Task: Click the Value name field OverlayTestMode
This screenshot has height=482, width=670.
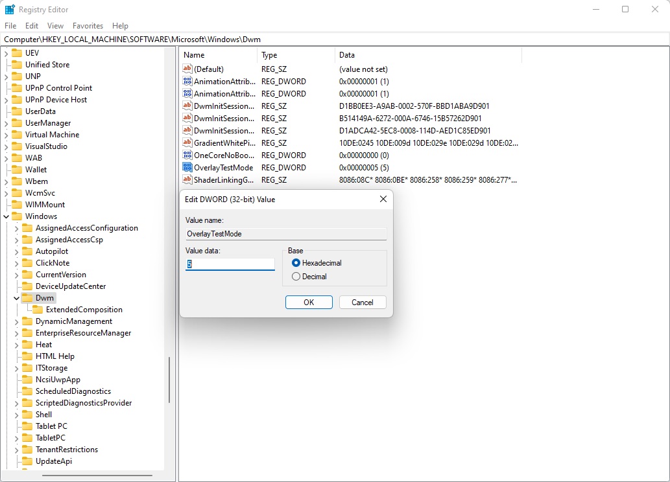Action: coord(286,233)
